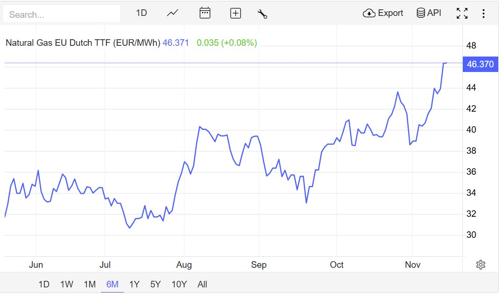
Task: Click the Nov label on the time axis
Action: click(412, 265)
